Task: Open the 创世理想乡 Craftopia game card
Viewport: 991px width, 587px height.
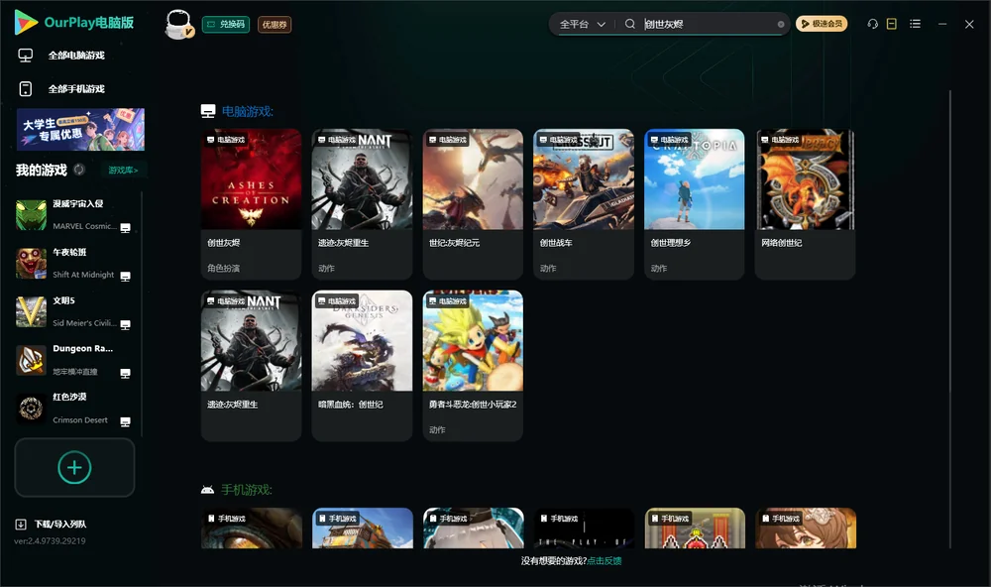Action: [694, 203]
